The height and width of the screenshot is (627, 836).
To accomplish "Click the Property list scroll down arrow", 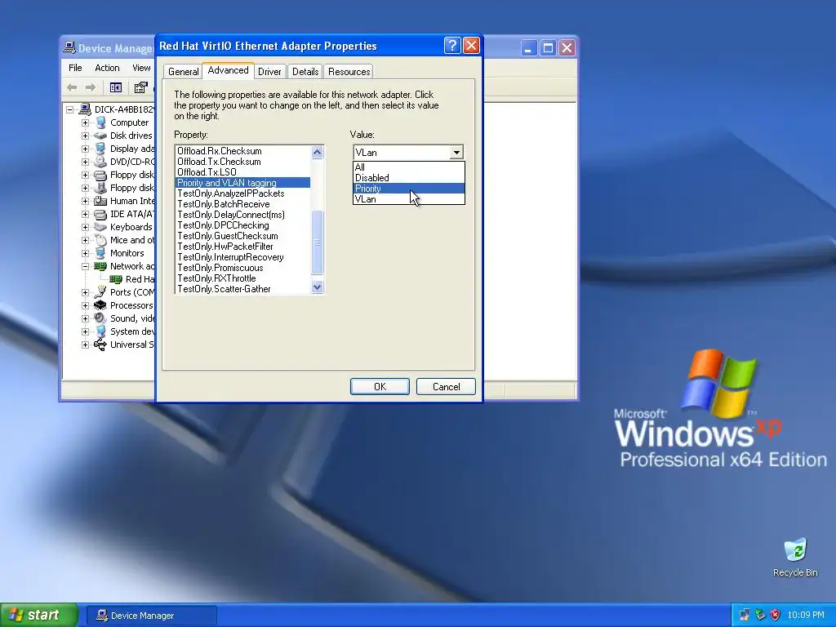I will tap(318, 287).
